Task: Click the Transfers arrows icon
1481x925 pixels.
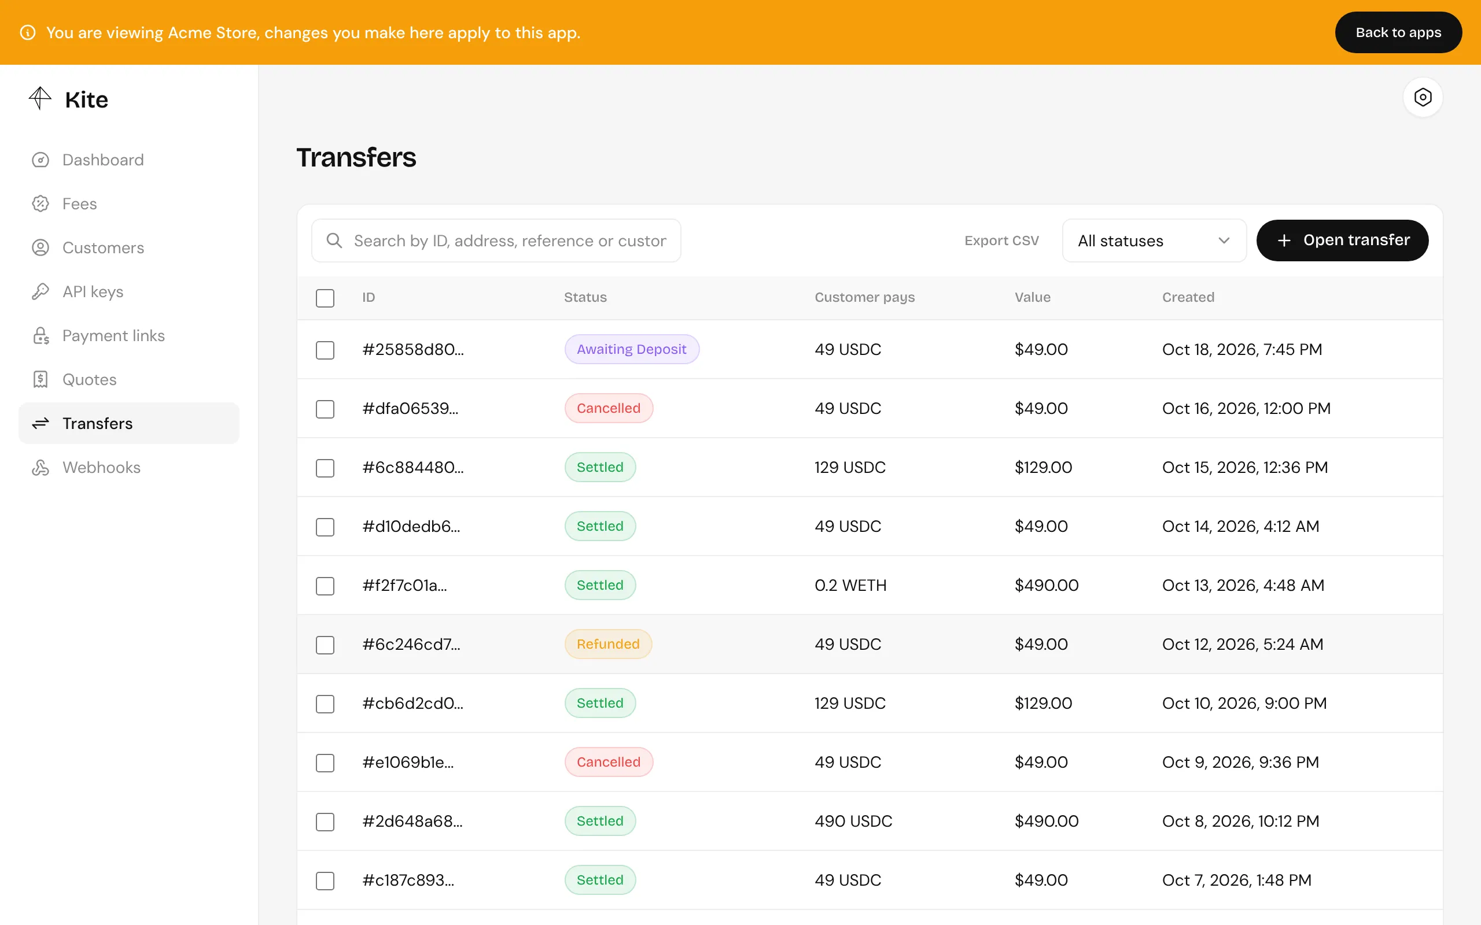Action: (x=40, y=423)
